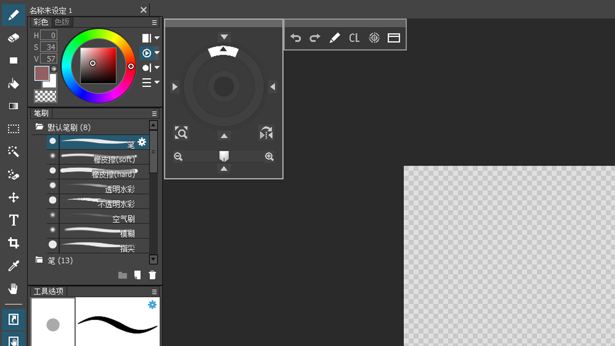The image size is (615, 346).
Task: Click the S saturation value field
Action: point(49,47)
